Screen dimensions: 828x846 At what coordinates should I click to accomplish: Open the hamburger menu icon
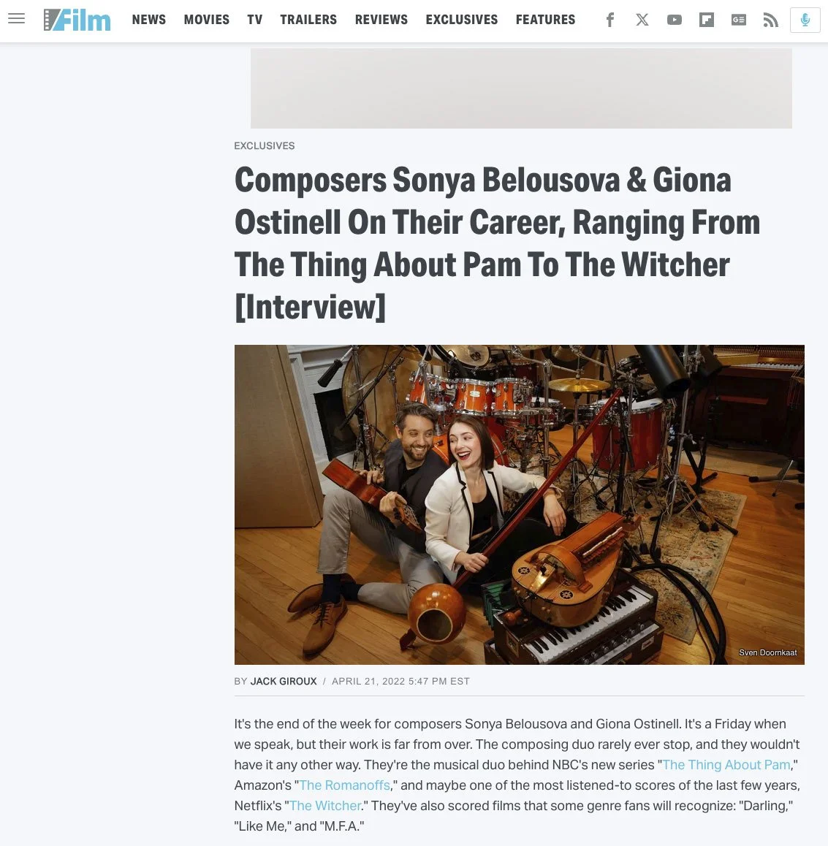point(17,19)
